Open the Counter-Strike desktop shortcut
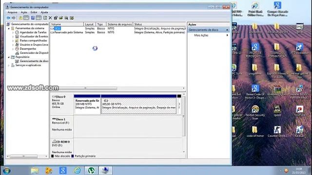 point(277,132)
